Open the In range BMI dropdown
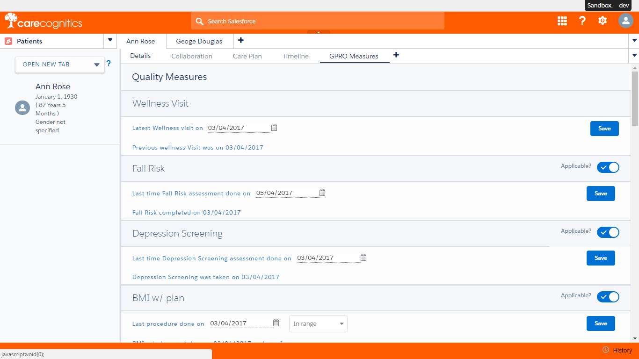This screenshot has width=639, height=359. pyautogui.click(x=318, y=323)
